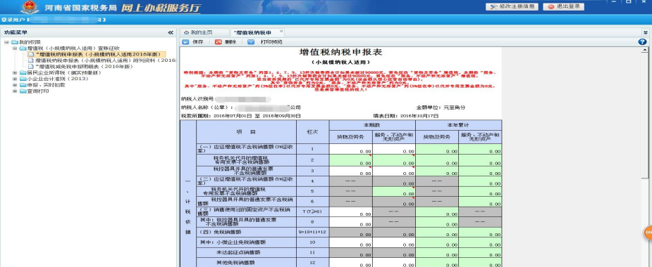The image size is (652, 267).
Task: Click the document icon of 增值税减免税申报明细表
Action: coord(31,66)
